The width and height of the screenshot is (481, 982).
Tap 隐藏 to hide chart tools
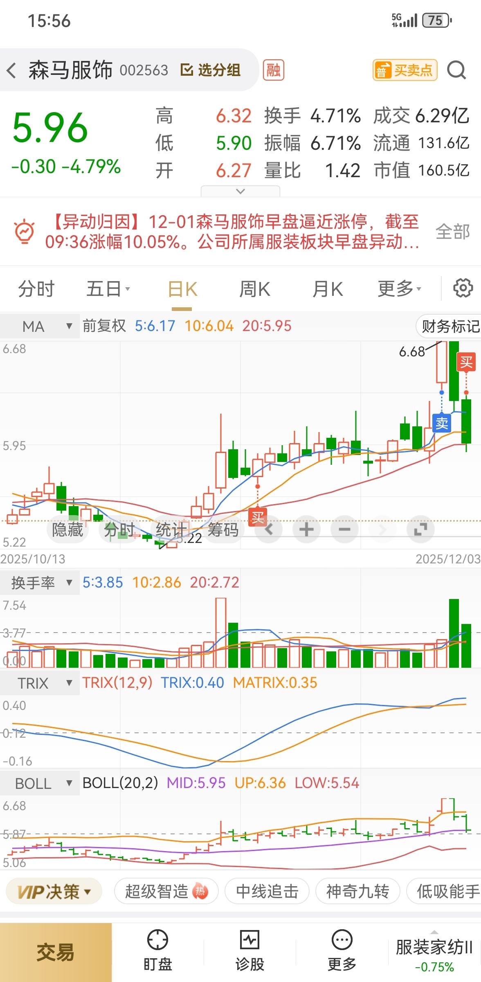pyautogui.click(x=67, y=529)
